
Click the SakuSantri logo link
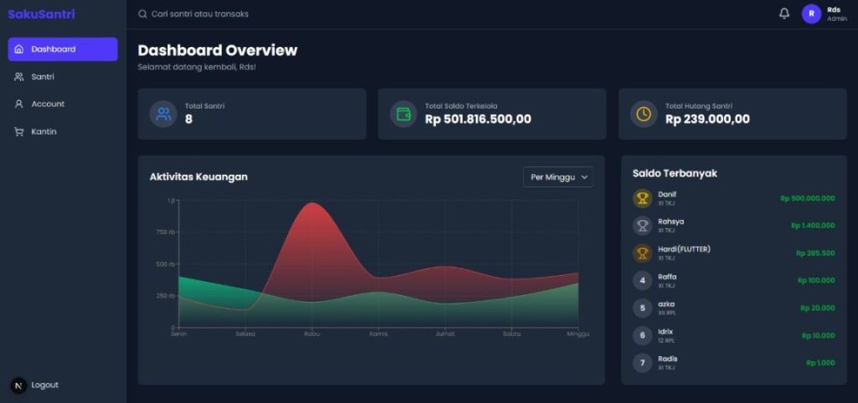coord(41,14)
